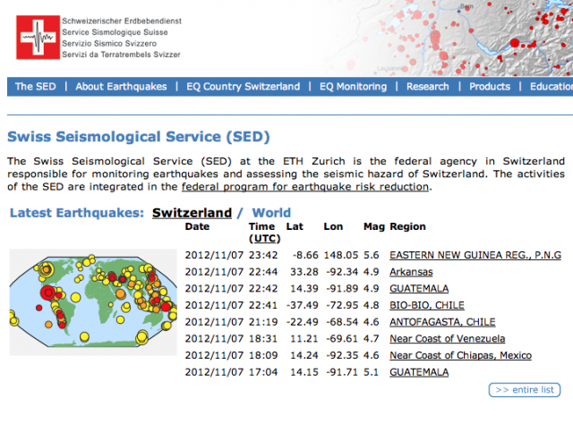Click the entire list button
This screenshot has height=424, width=573.
525,390
